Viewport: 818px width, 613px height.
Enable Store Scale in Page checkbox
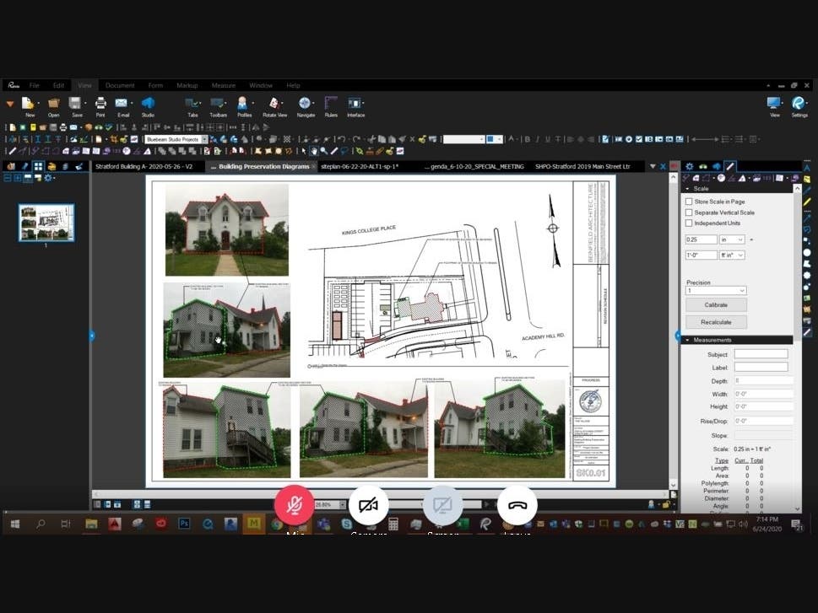click(689, 202)
